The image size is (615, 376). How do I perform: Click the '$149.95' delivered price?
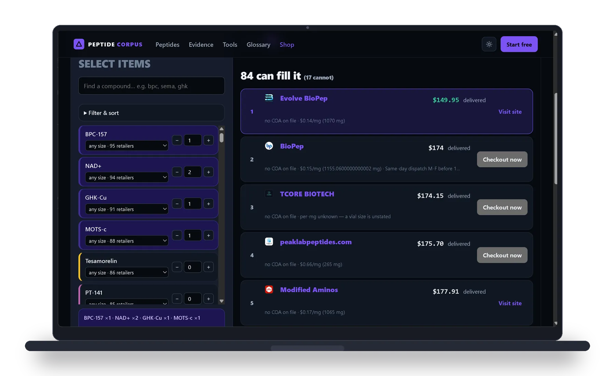[446, 100]
